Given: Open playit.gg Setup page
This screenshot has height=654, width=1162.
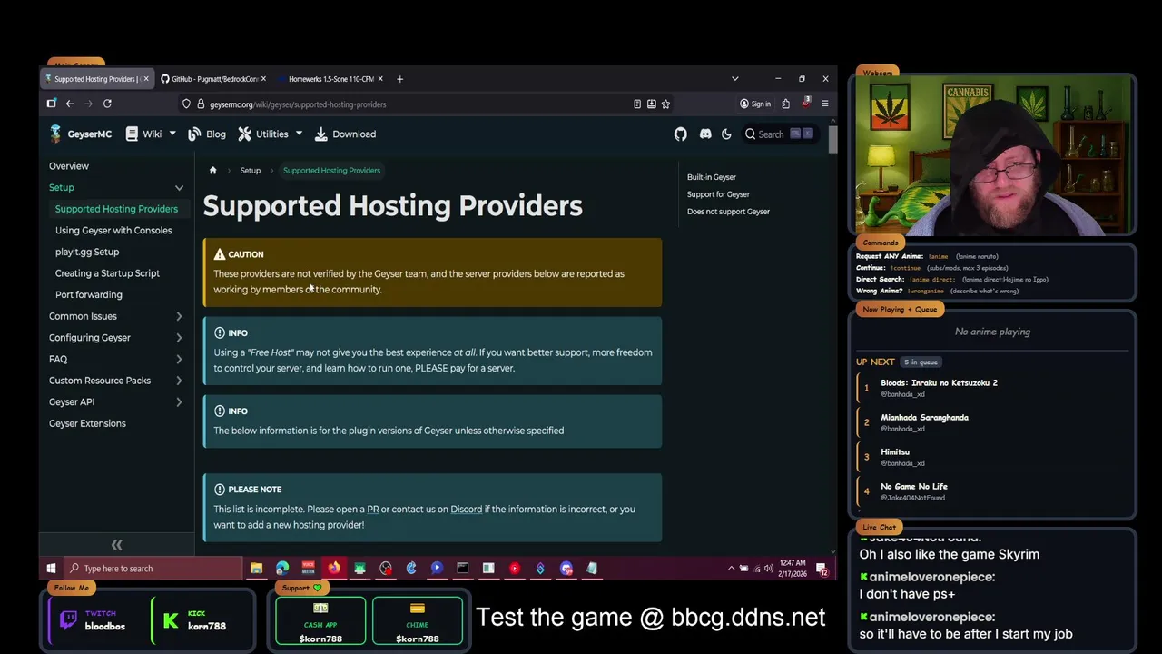Looking at the screenshot, I should [x=87, y=252].
